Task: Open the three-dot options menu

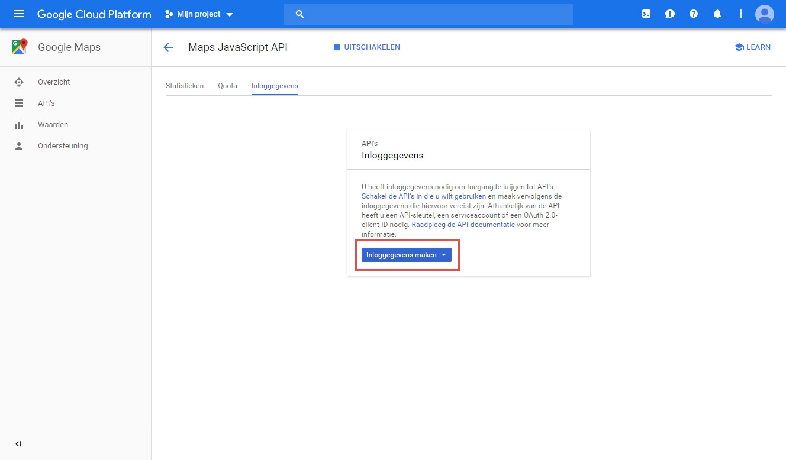Action: 740,13
